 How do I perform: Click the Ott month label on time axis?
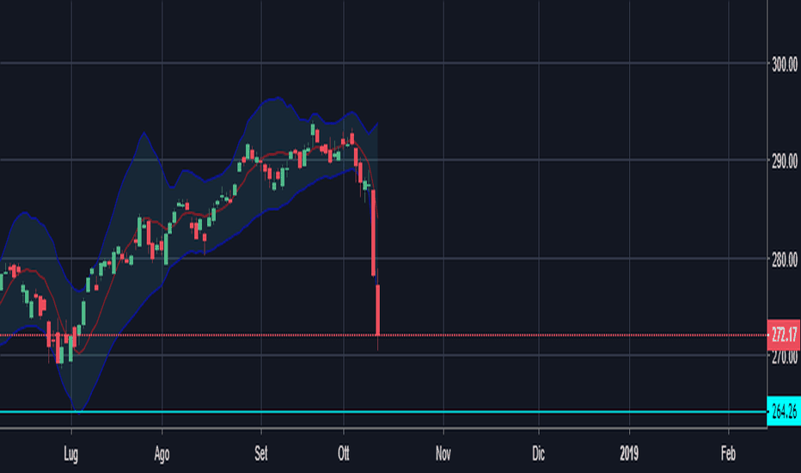tap(343, 453)
